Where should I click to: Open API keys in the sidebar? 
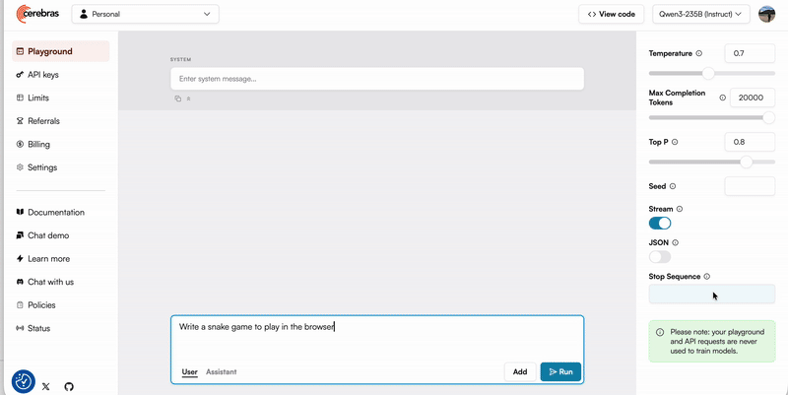44,74
